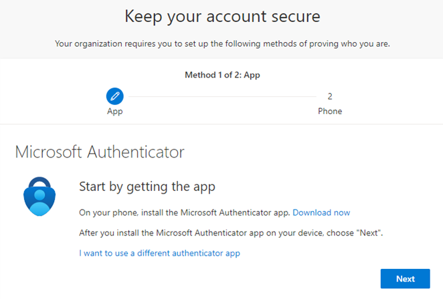
Task: Click the "Microsoft Authenticator" section heading
Action: click(x=100, y=152)
